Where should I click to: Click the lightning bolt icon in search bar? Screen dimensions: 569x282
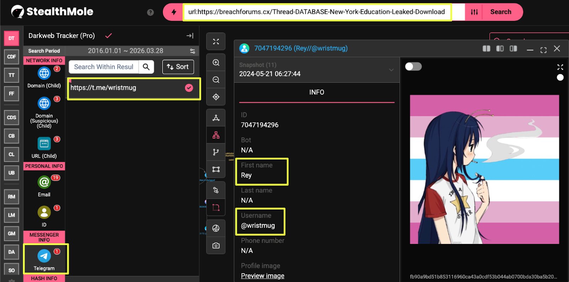(174, 12)
